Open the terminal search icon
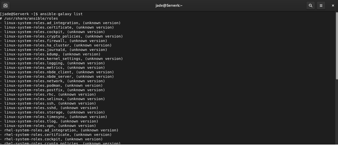 [310, 5]
